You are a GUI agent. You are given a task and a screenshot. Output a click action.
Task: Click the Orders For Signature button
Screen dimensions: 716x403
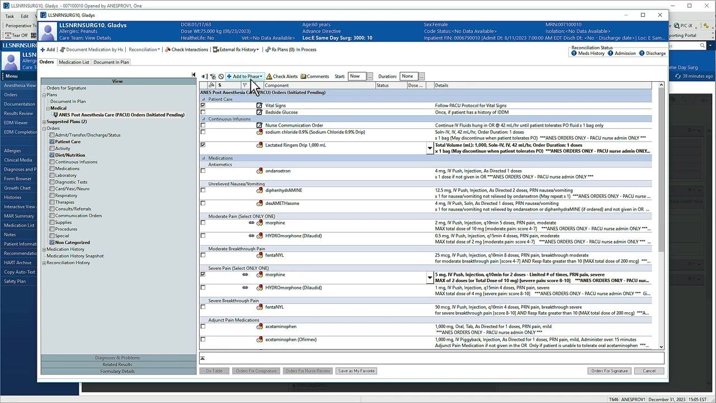pos(610,371)
